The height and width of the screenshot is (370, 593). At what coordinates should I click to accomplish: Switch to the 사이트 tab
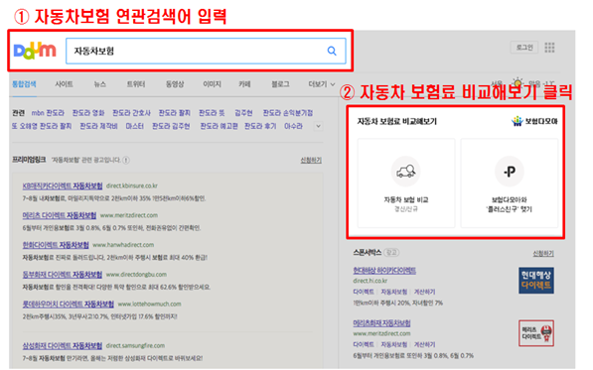(64, 84)
